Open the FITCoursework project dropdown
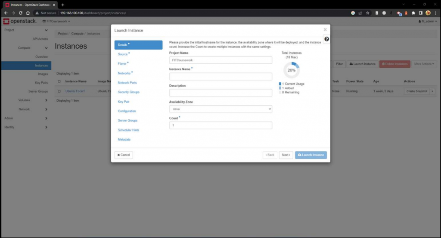441x238 pixels. (56, 21)
